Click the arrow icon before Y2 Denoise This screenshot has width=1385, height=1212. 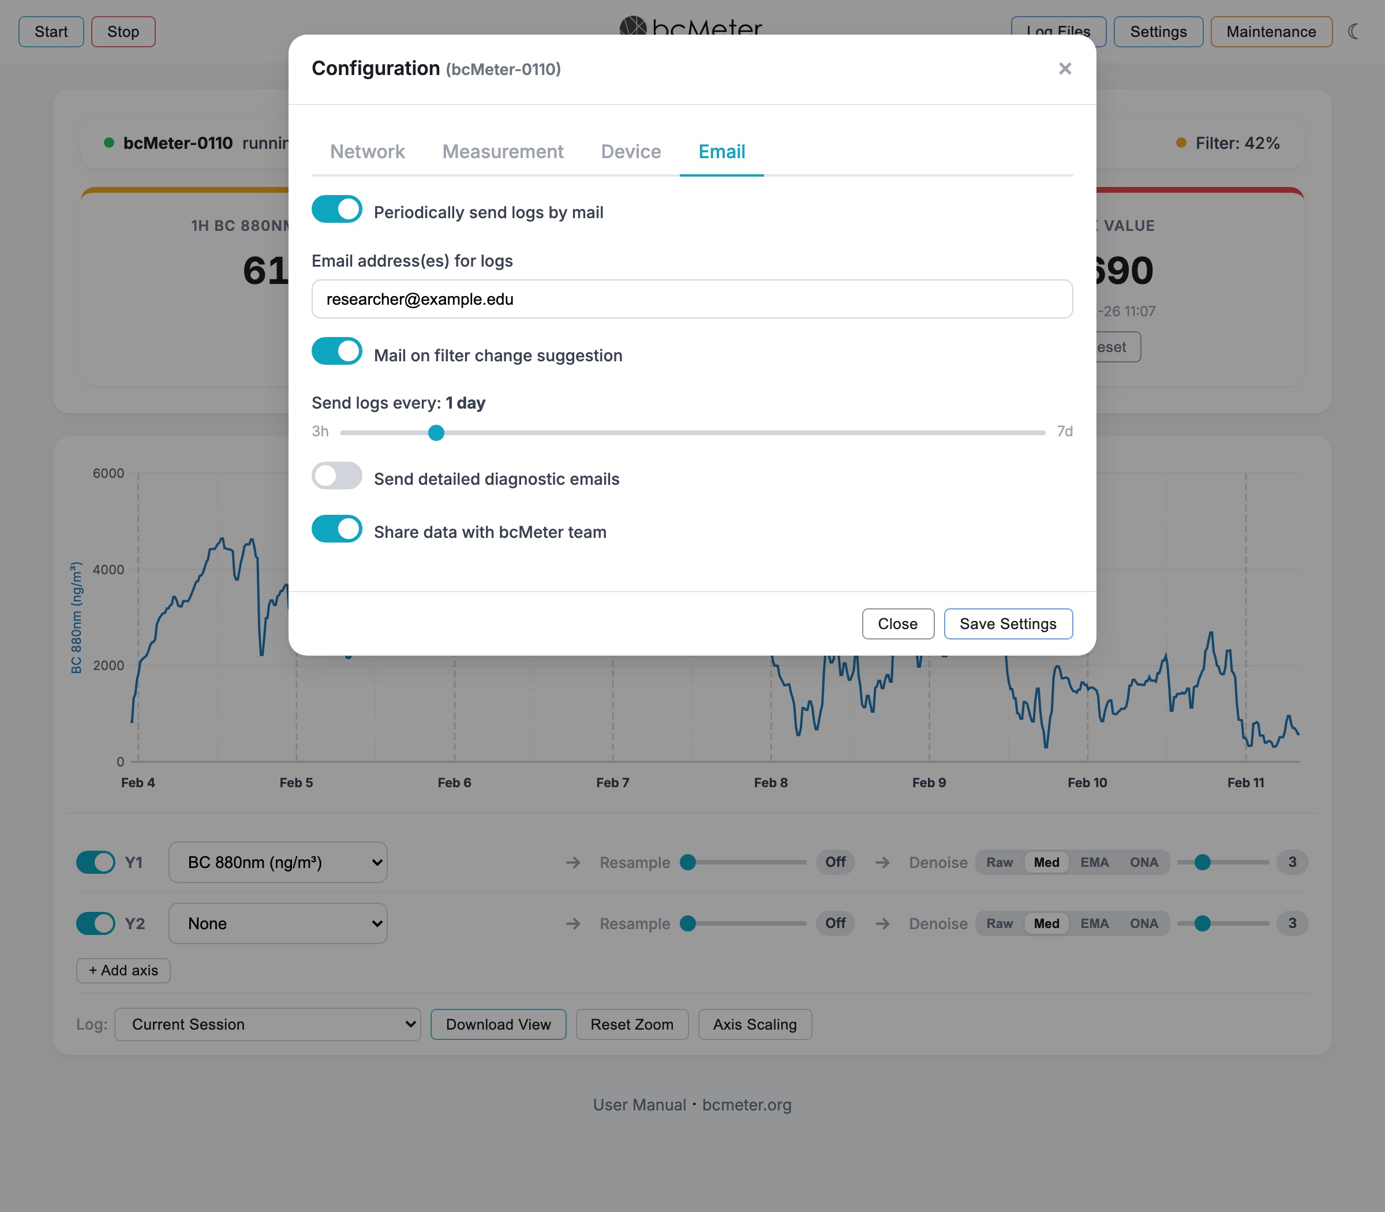pos(882,923)
